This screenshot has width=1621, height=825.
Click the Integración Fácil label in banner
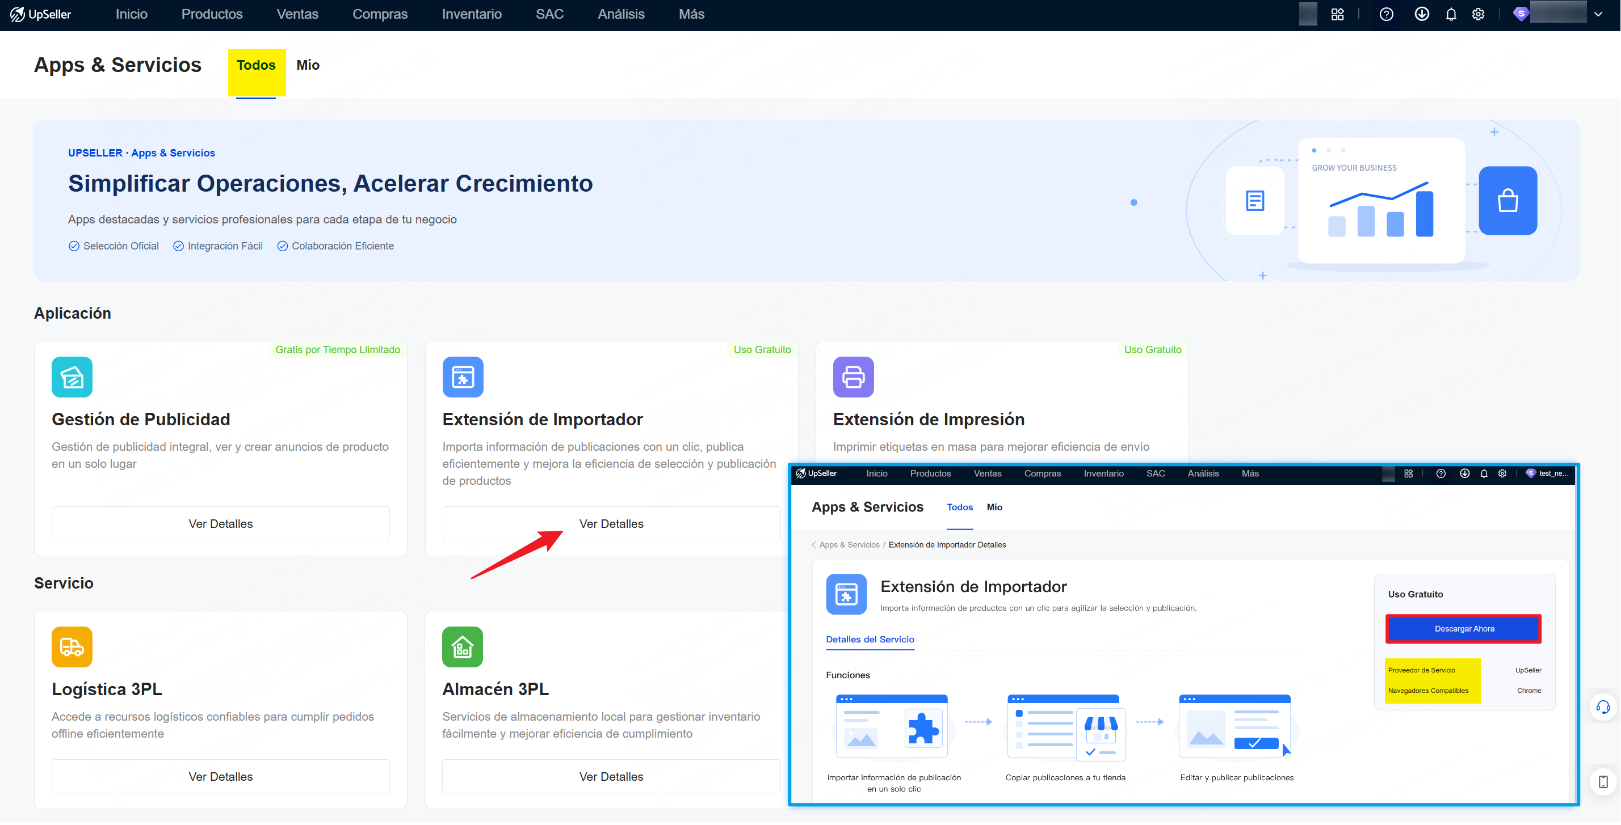pyautogui.click(x=225, y=246)
